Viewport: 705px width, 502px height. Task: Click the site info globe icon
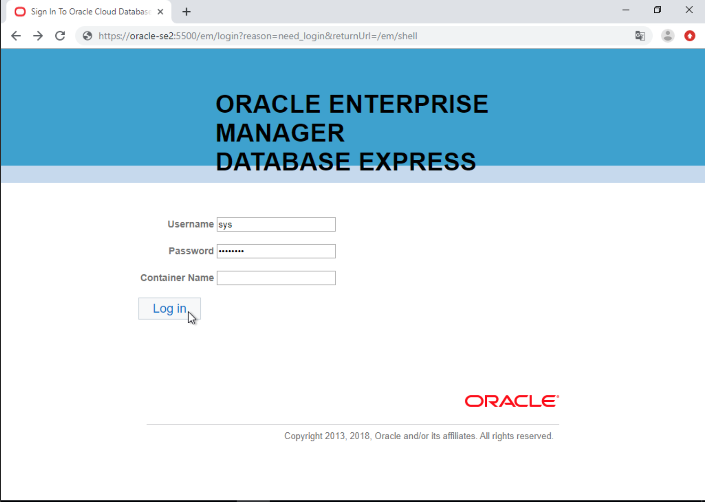(88, 36)
